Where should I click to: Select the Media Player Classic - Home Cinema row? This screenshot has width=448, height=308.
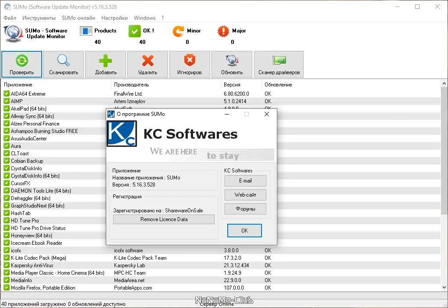tap(221, 272)
